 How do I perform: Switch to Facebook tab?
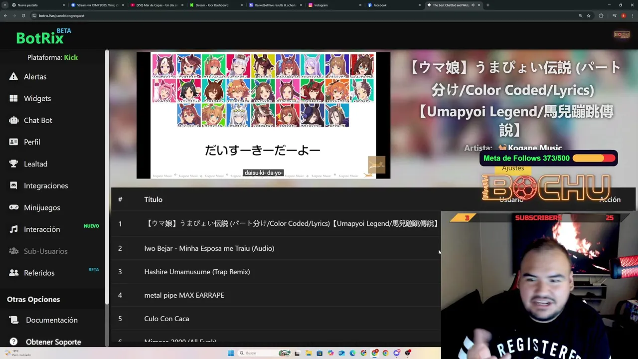393,5
